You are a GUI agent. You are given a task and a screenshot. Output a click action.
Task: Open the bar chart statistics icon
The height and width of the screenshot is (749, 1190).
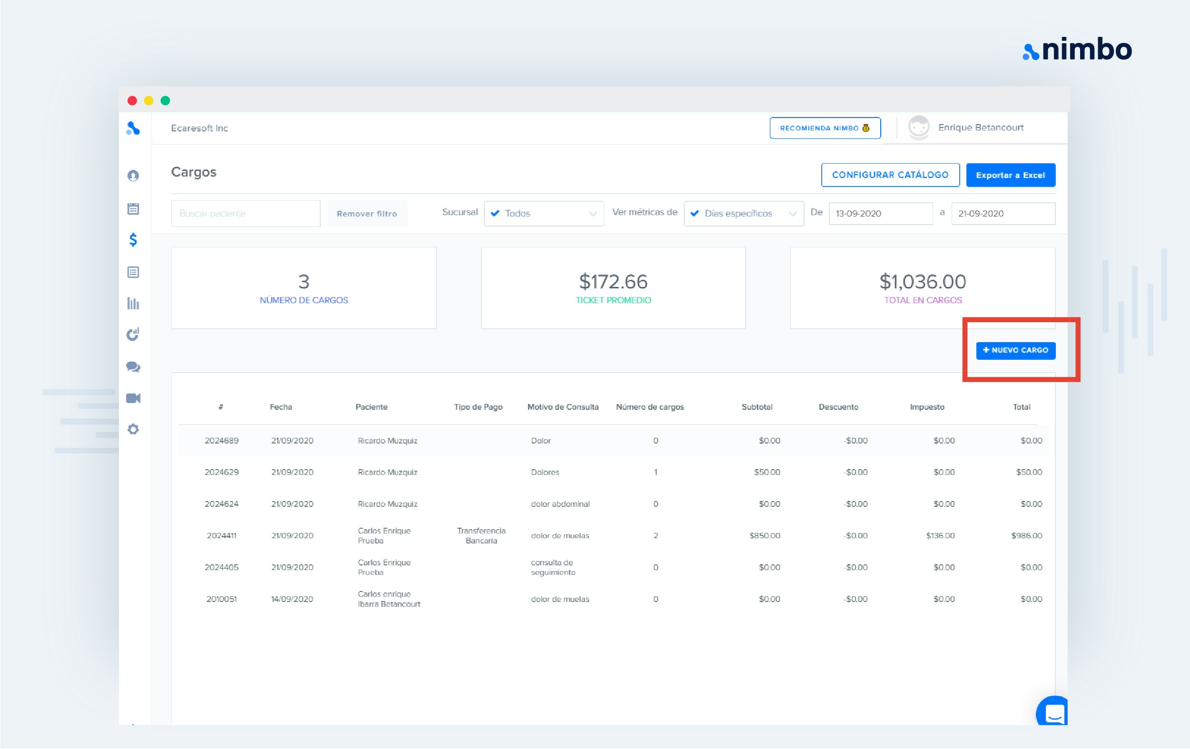coord(133,303)
